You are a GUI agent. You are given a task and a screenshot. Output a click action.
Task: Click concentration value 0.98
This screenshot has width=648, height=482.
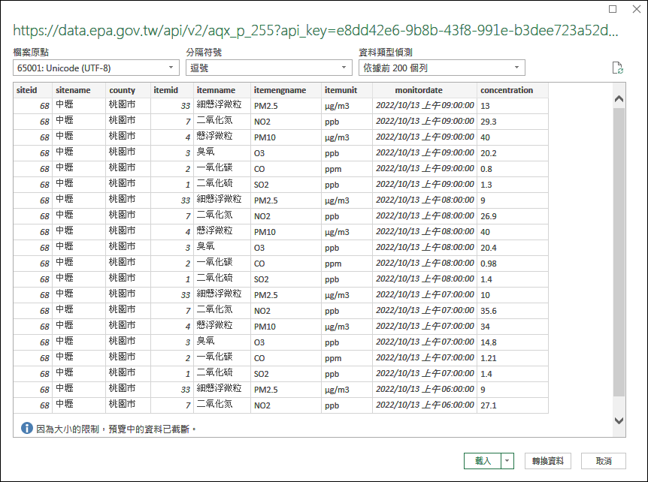[489, 264]
